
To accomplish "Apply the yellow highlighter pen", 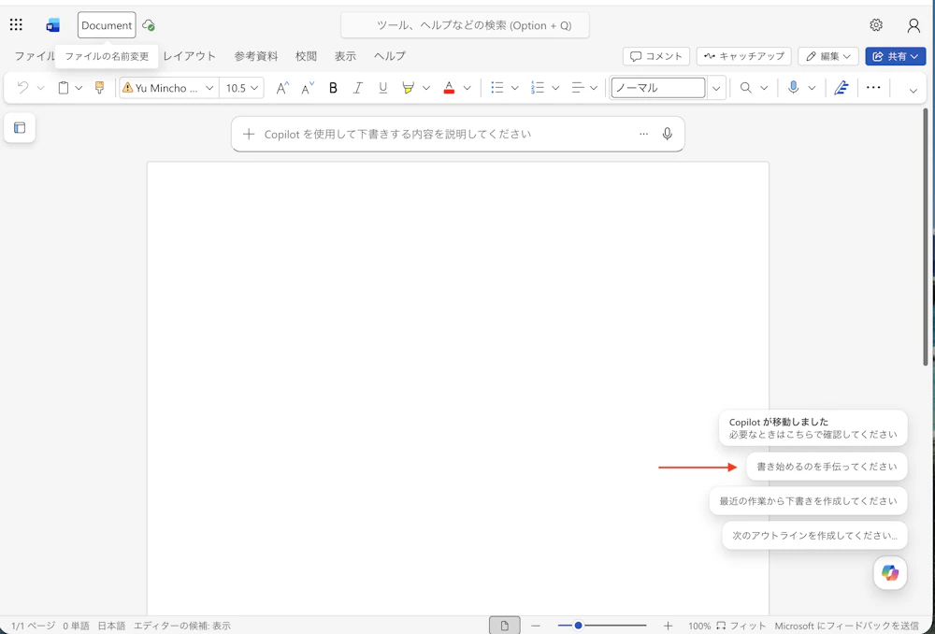I will pyautogui.click(x=409, y=88).
